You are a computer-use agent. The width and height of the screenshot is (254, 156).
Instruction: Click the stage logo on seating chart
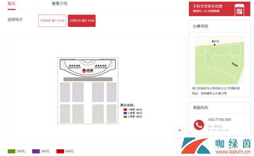(x=88, y=70)
